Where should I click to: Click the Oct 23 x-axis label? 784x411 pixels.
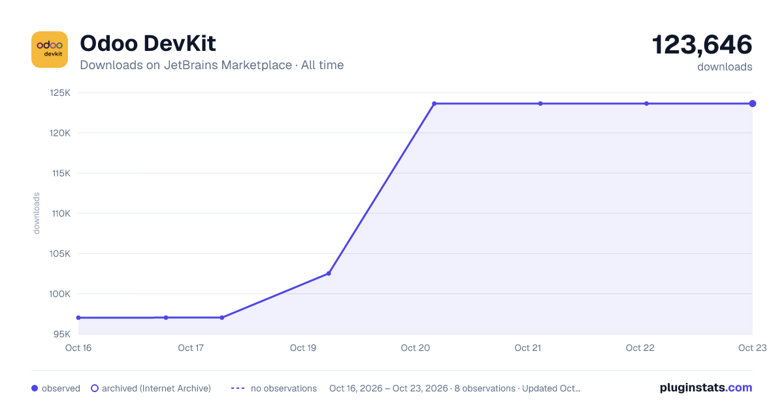[x=752, y=348]
